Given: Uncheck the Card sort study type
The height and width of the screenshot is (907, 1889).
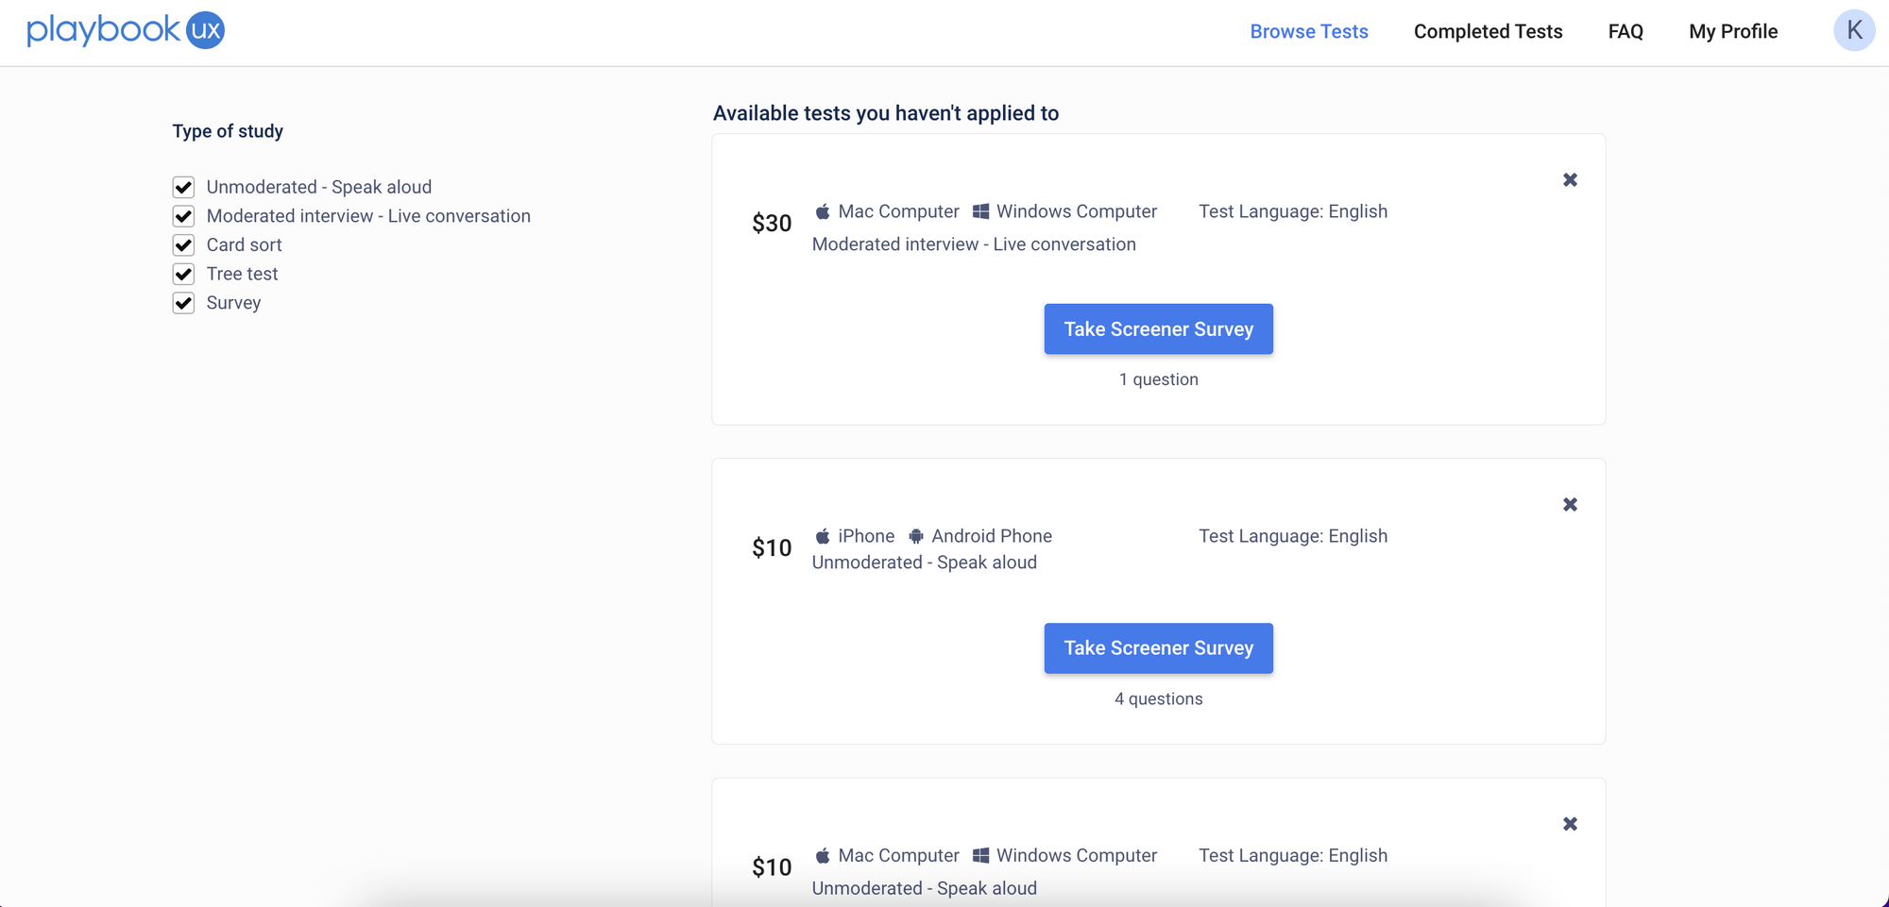Looking at the screenshot, I should pyautogui.click(x=183, y=244).
